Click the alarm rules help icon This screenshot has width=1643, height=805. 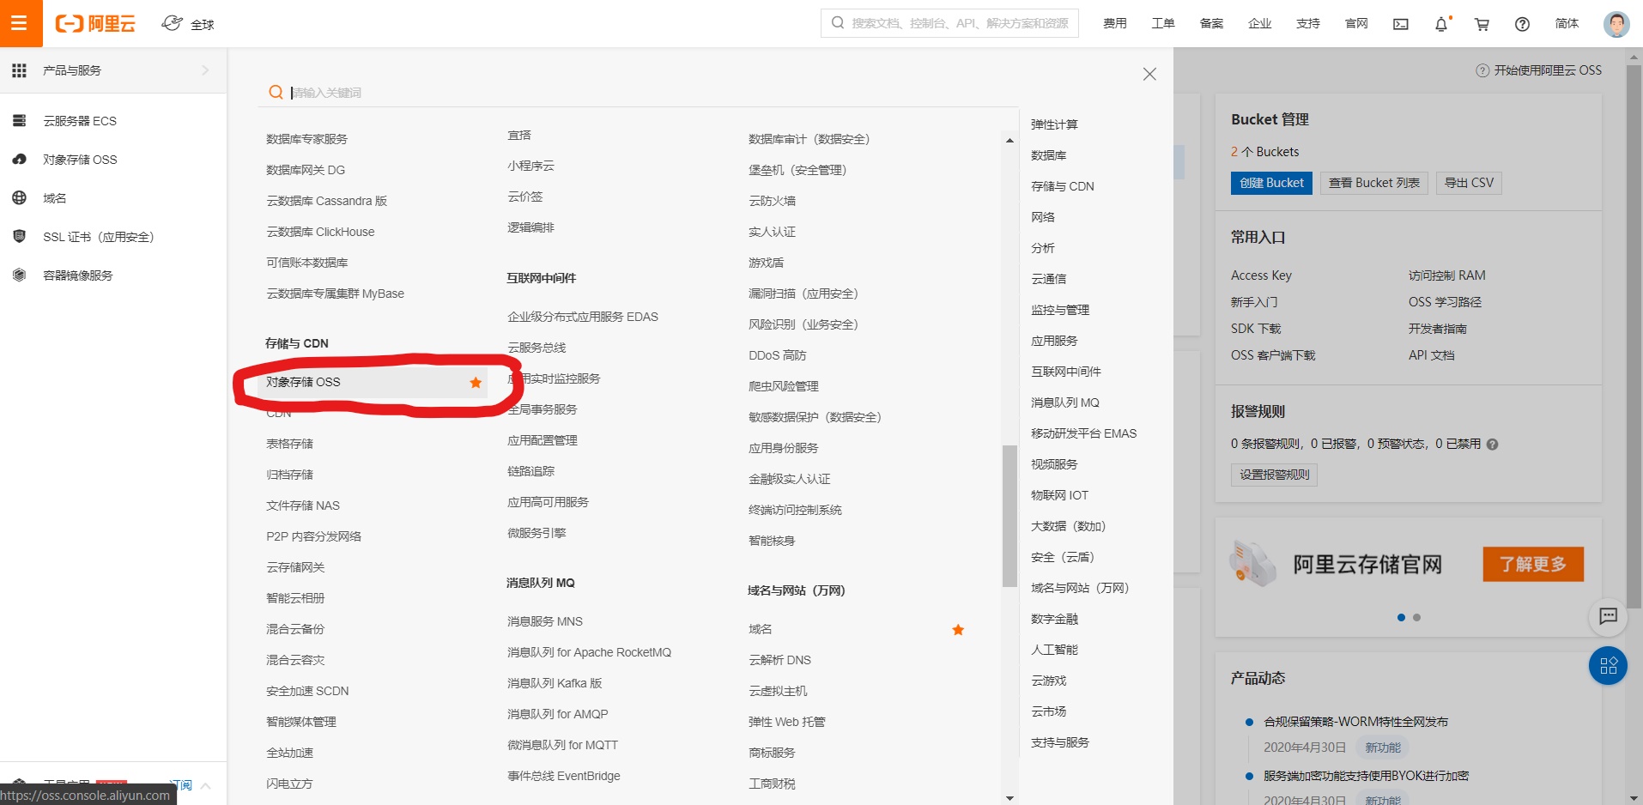(x=1492, y=445)
